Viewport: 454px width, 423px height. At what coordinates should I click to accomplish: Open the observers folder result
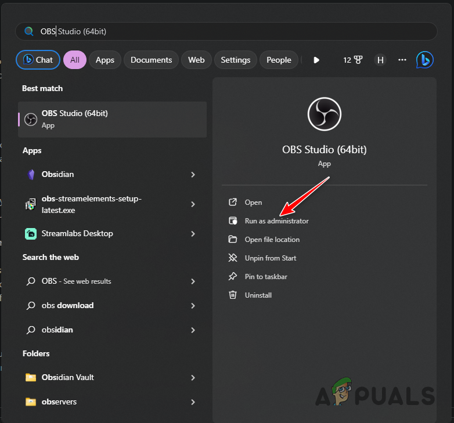click(113, 402)
